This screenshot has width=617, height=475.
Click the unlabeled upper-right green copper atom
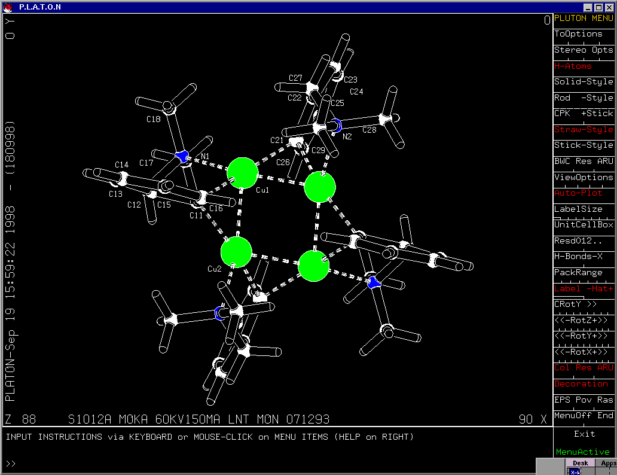point(320,187)
